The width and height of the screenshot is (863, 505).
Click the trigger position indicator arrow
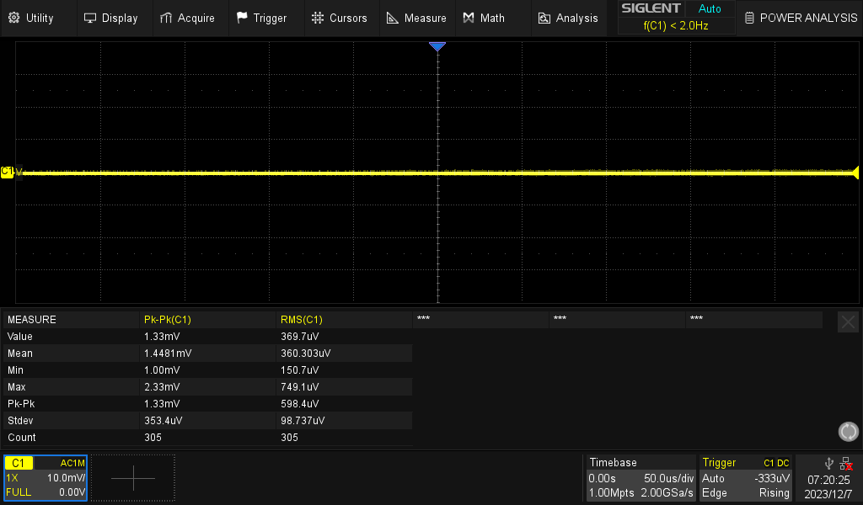[437, 46]
